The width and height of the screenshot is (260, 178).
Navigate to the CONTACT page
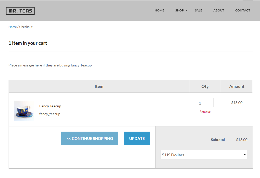(243, 10)
